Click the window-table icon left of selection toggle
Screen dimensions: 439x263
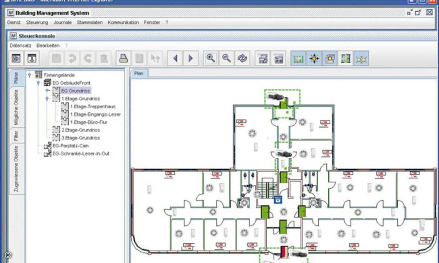(278, 58)
